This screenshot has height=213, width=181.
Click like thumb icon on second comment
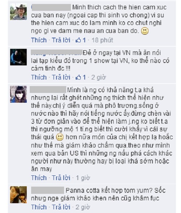coord(78,77)
